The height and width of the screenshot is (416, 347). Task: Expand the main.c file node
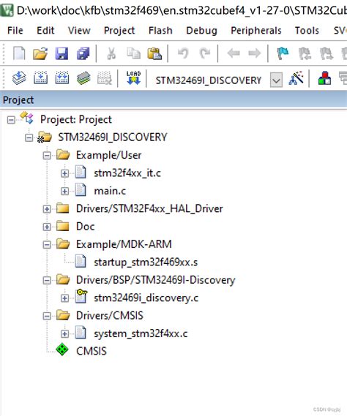(64, 192)
